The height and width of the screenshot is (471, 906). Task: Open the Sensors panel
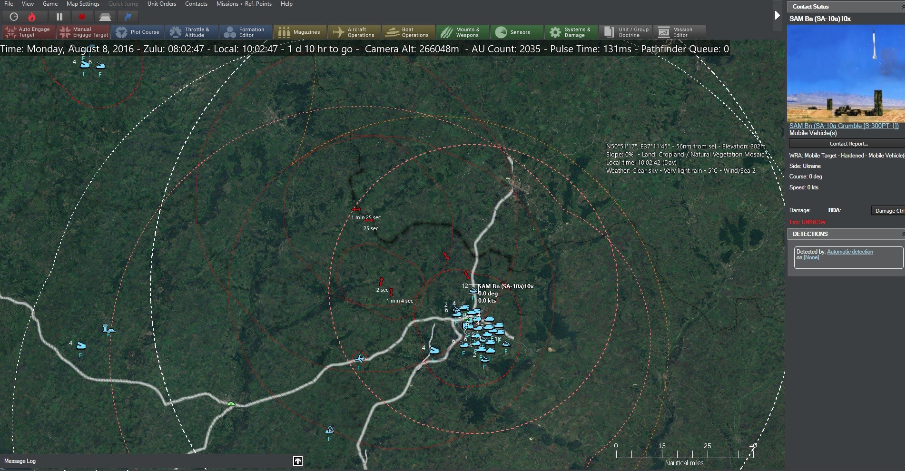[517, 32]
